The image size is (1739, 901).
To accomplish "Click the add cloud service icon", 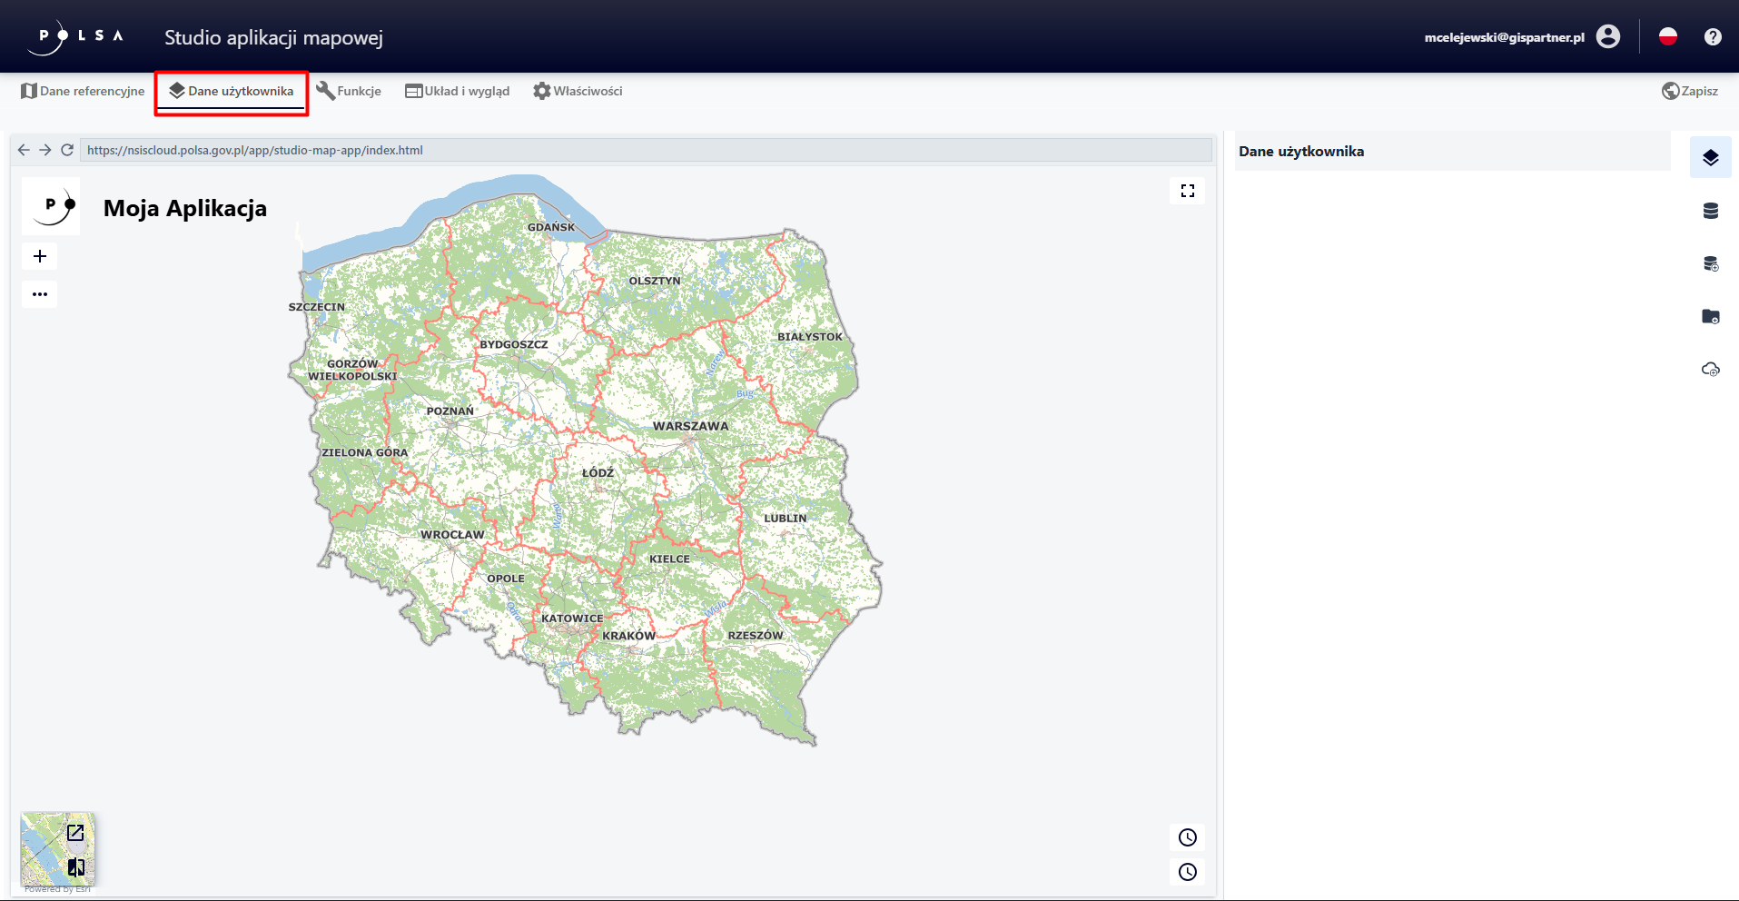I will [x=1710, y=369].
